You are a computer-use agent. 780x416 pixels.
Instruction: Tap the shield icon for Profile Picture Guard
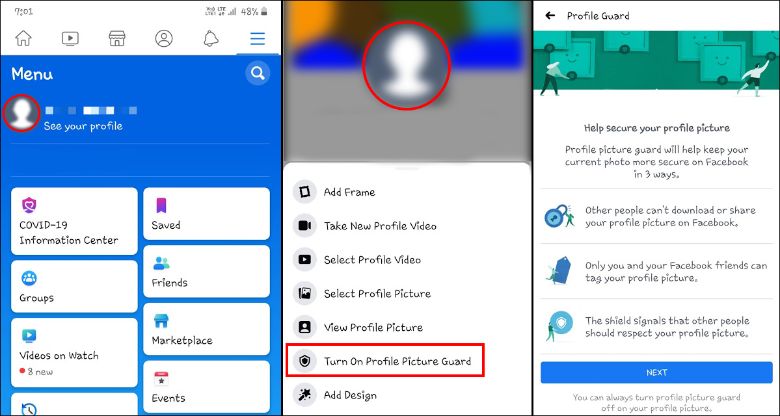click(x=305, y=361)
